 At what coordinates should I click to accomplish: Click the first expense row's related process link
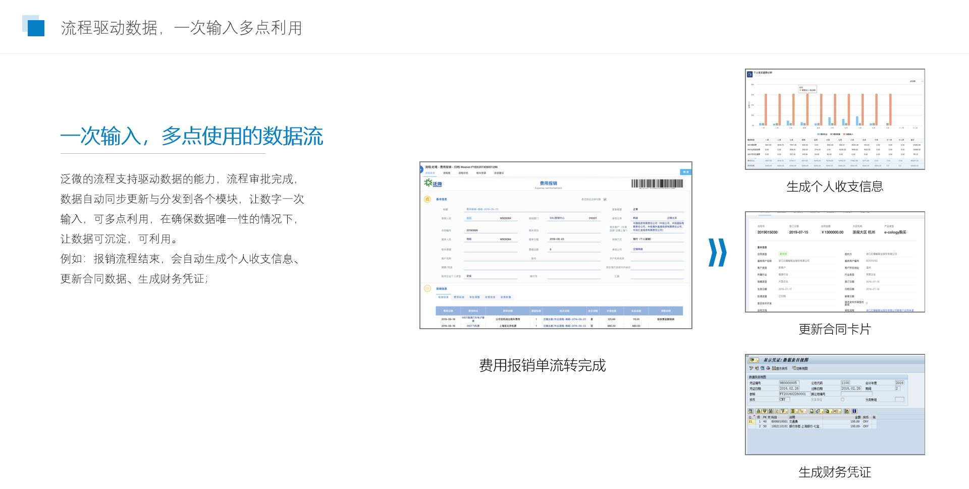point(564,319)
